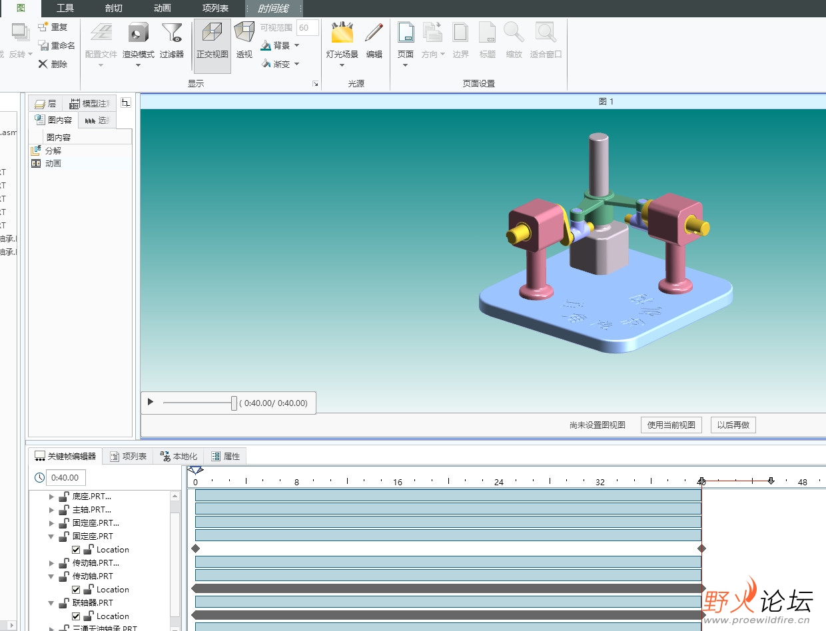Collapse the expanded 固定座.PRT row
Screen dimensions: 826x631
[x=51, y=536]
